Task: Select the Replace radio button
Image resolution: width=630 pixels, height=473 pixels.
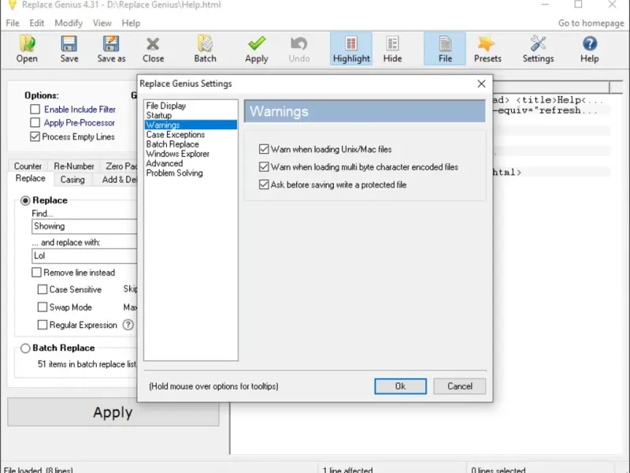Action: click(x=25, y=200)
